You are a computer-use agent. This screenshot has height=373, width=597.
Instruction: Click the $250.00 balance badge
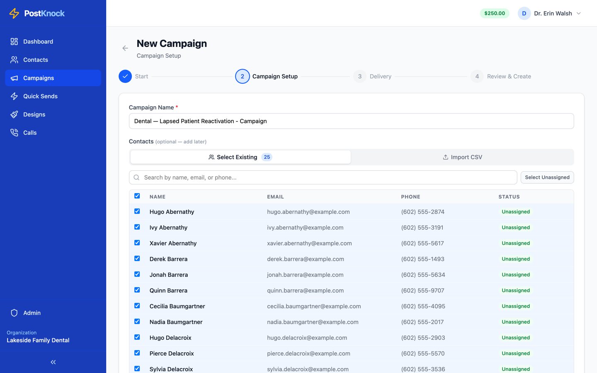(495, 13)
